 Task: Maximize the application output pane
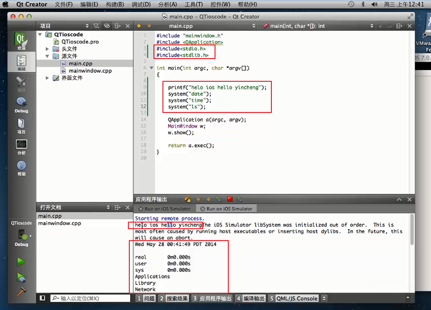pyautogui.click(x=399, y=199)
